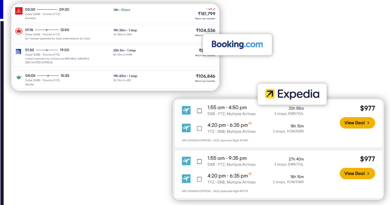This screenshot has height=205, width=390.
Task: Click the plane icon beside the 4:20 pm return in the second card
Action: pos(186,178)
